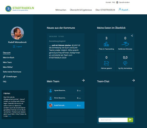
Task: Click the Rudolf Münzebrock name under photo
Action: pos(17,42)
